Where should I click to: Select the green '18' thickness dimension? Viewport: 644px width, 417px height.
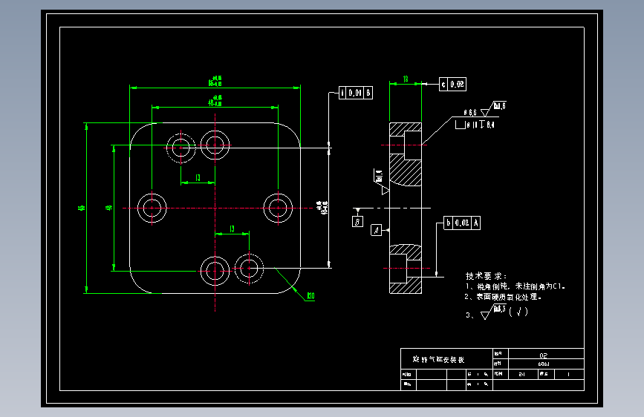pyautogui.click(x=406, y=79)
